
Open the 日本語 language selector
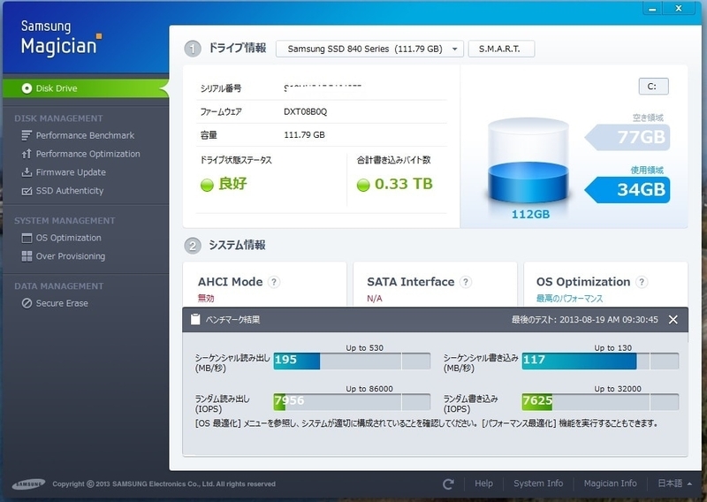(x=674, y=483)
